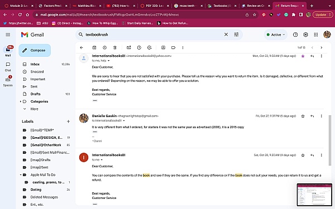Open the Google apps grid
335x209 pixels.
316,35
